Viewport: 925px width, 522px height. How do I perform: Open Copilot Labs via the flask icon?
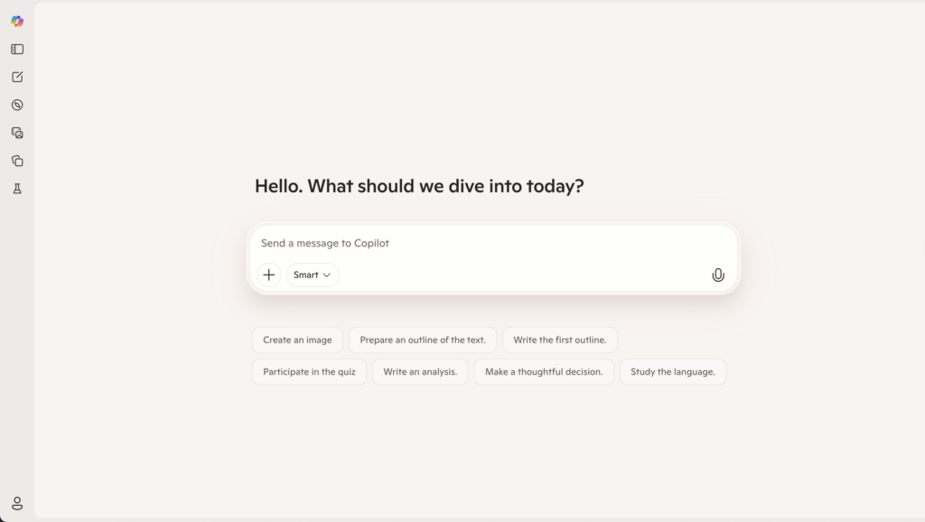click(x=16, y=188)
